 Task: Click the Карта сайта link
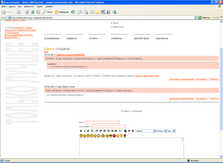(119, 27)
